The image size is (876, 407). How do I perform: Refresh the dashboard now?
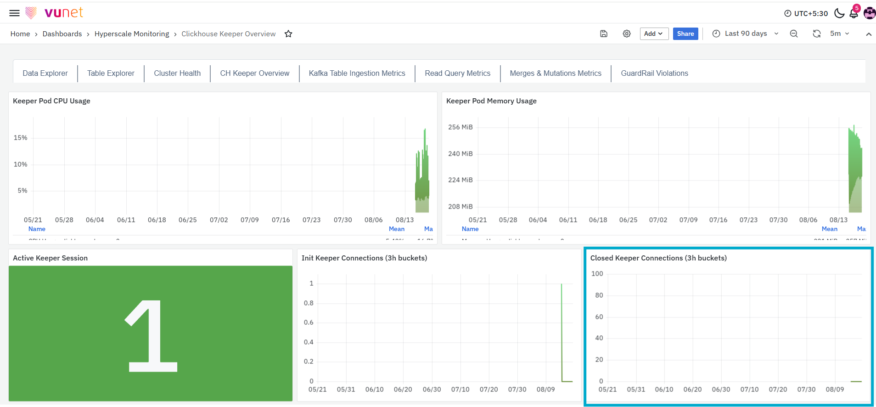pos(817,34)
